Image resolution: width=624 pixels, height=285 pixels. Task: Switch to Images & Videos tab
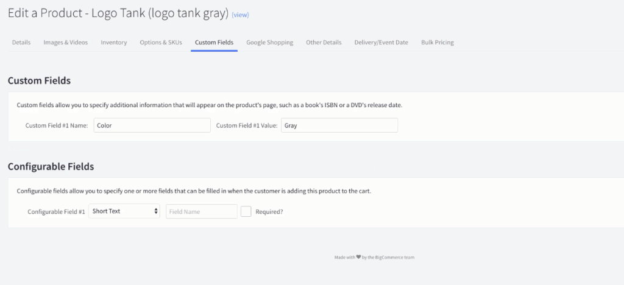[65, 43]
